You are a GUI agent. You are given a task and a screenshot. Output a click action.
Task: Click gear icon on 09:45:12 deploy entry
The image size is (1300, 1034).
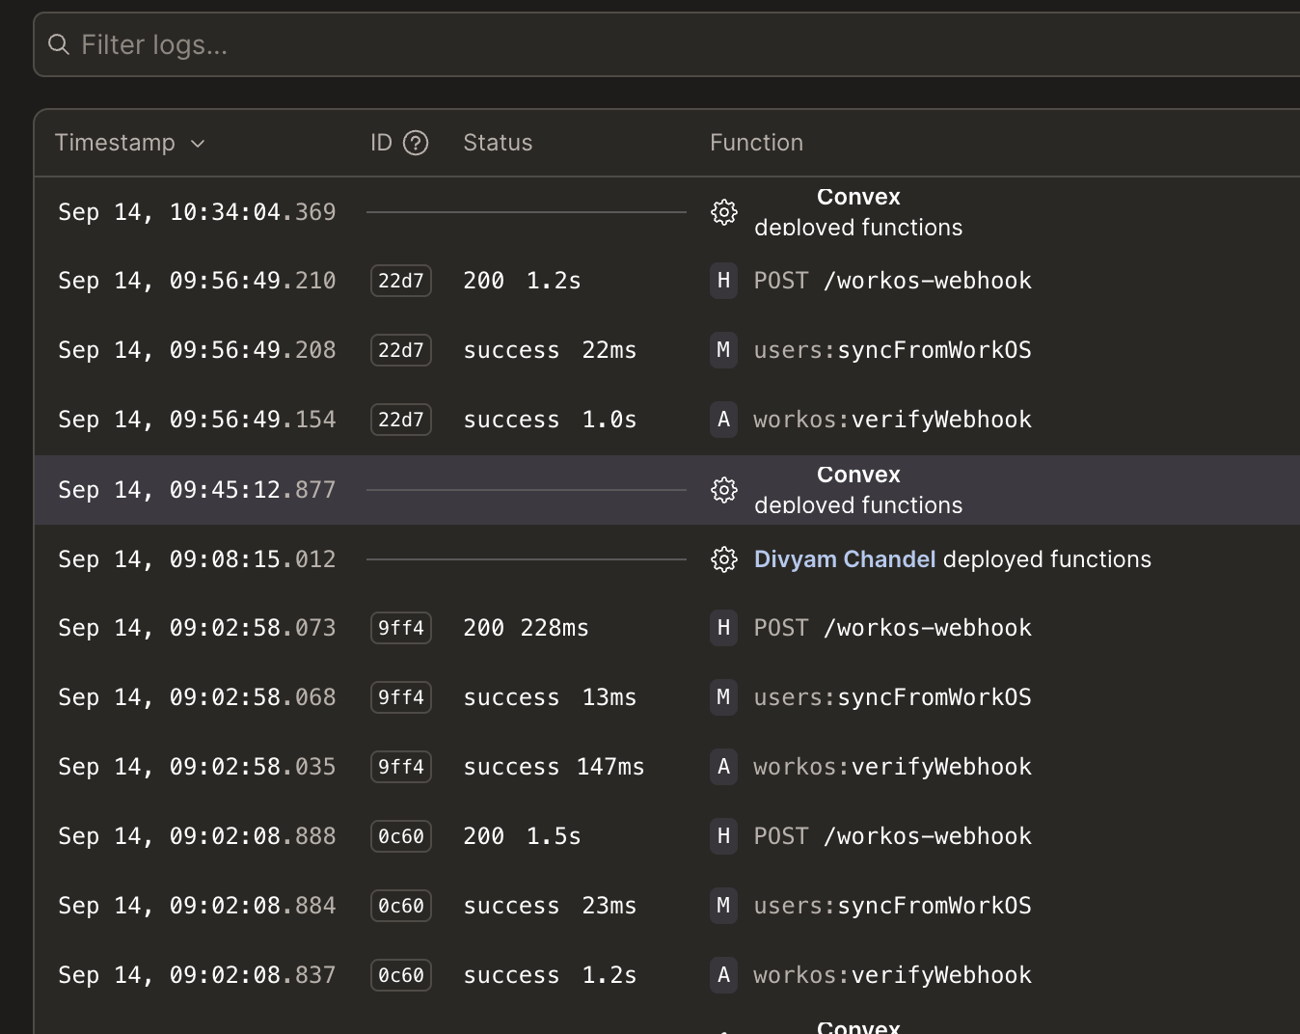[x=724, y=490]
